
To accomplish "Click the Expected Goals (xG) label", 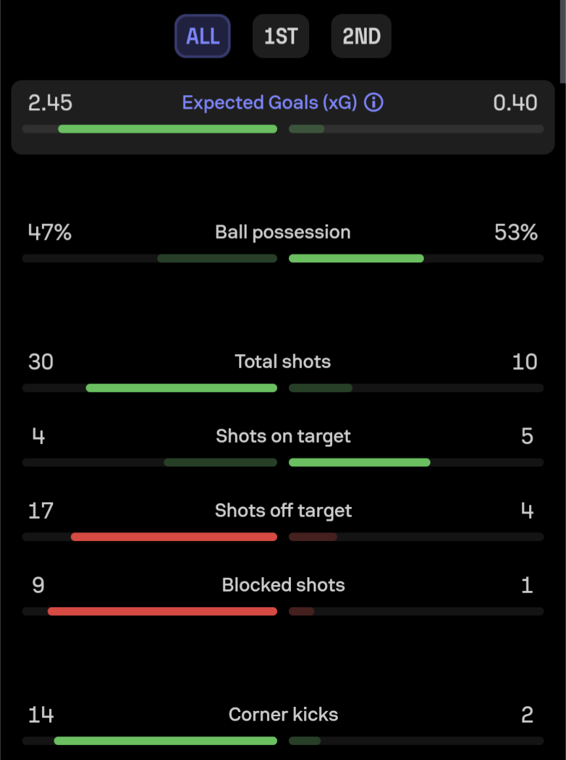I will tap(269, 103).
